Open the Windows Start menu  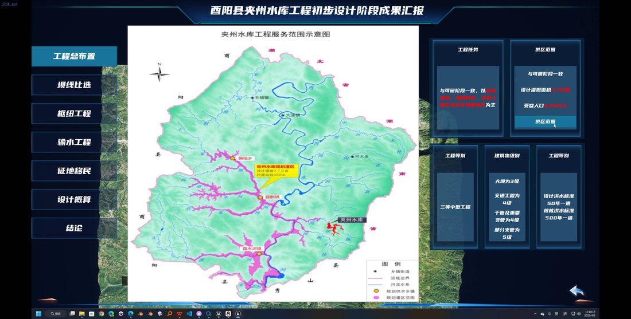tap(38, 314)
